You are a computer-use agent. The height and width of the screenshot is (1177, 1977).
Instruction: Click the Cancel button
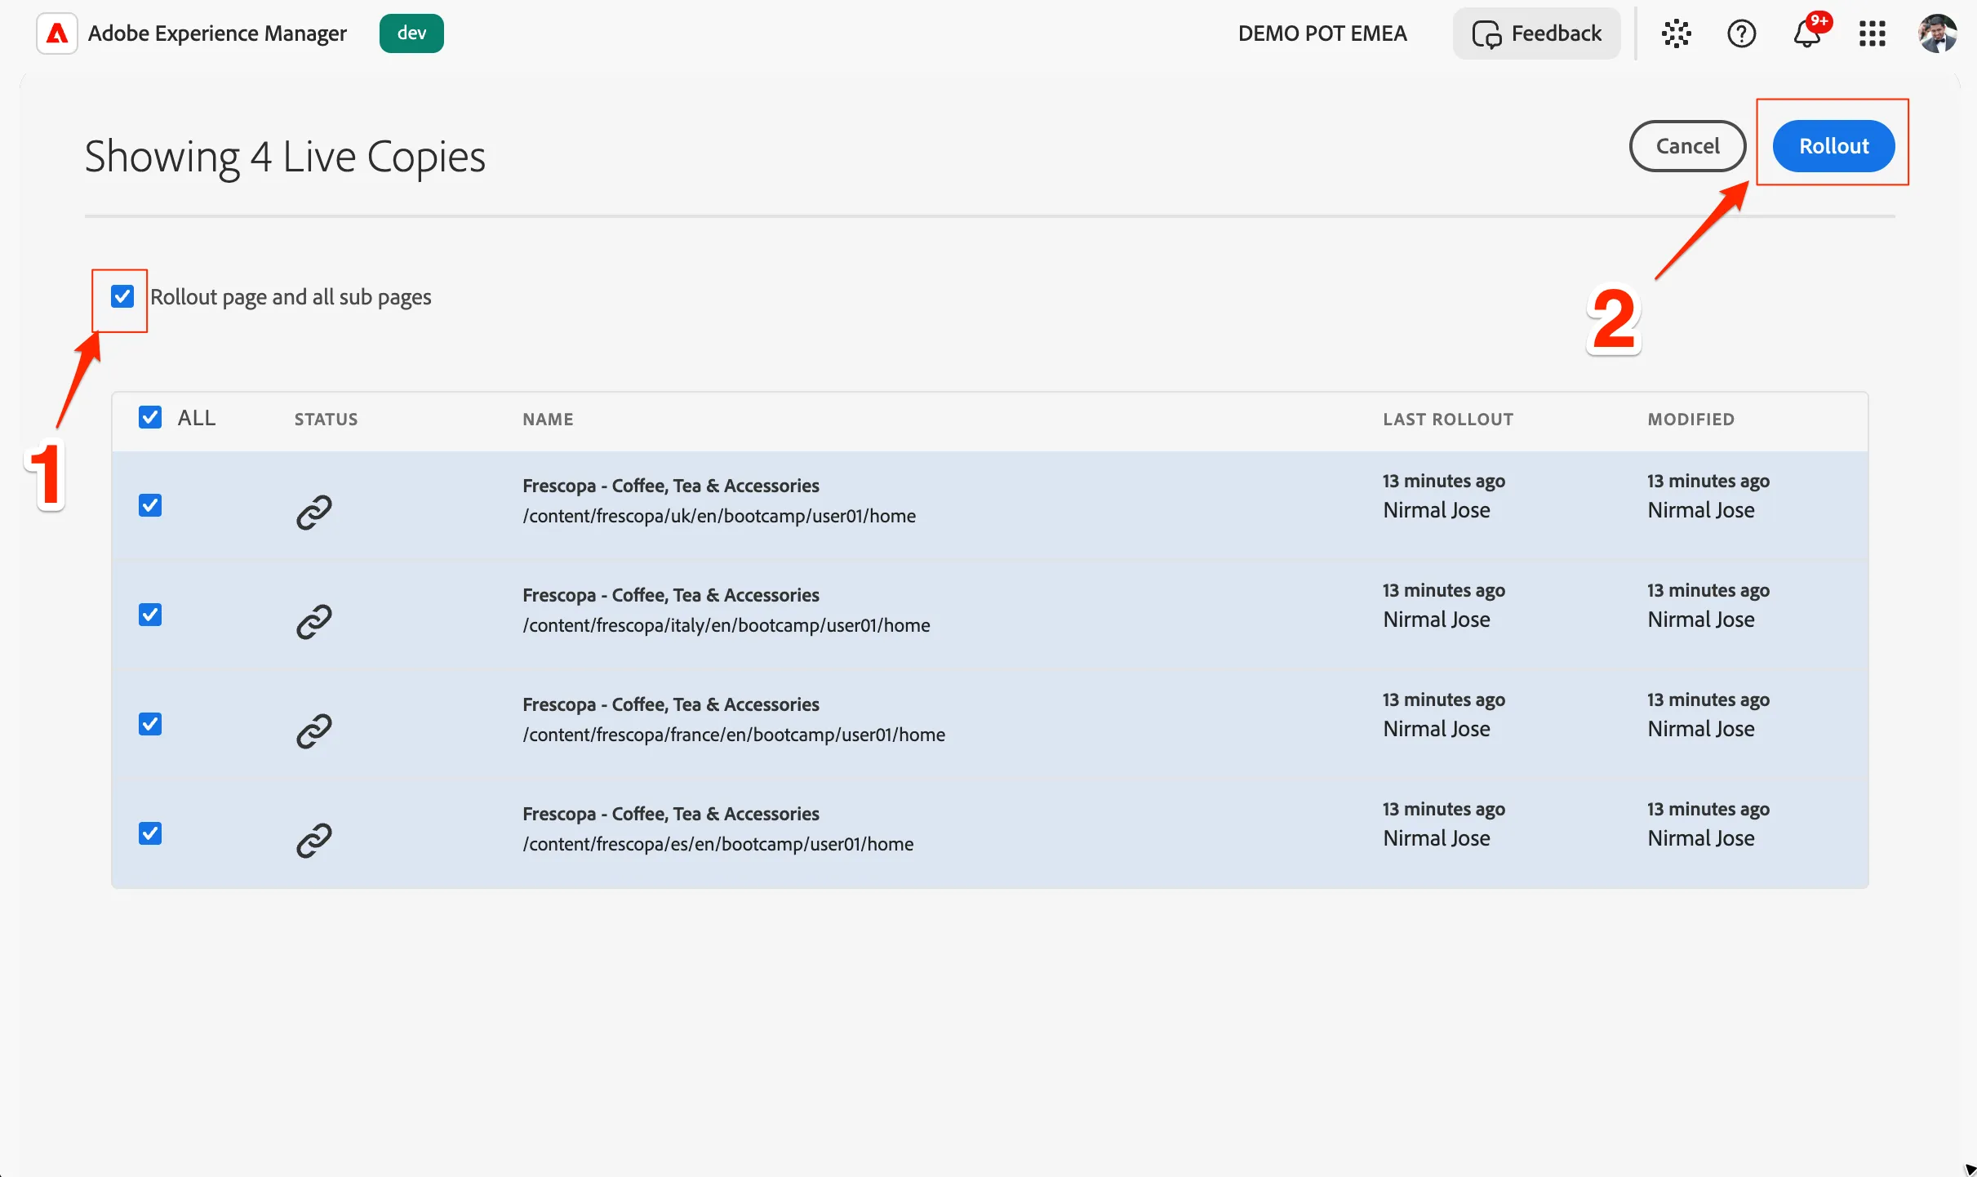(x=1687, y=146)
